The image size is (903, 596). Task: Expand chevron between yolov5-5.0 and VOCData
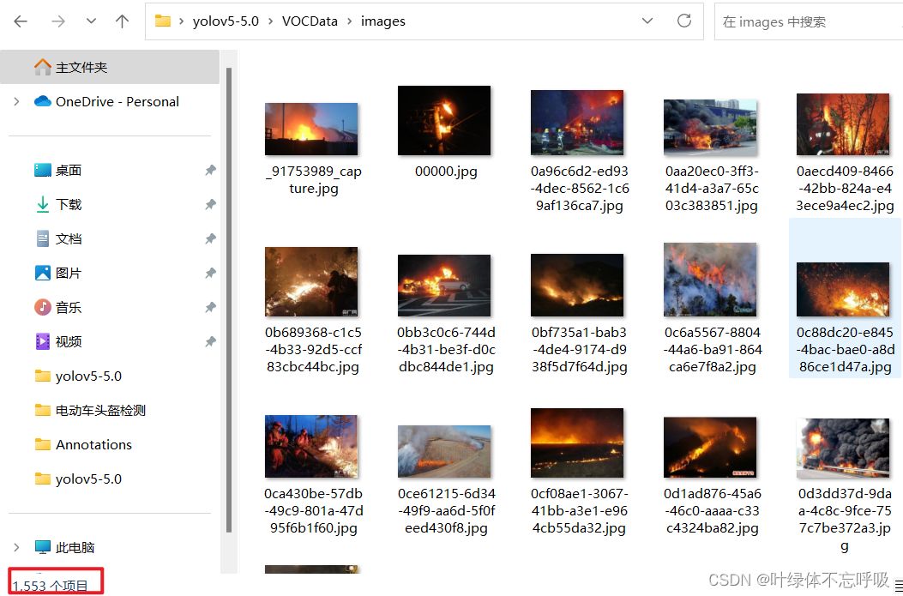tap(270, 21)
